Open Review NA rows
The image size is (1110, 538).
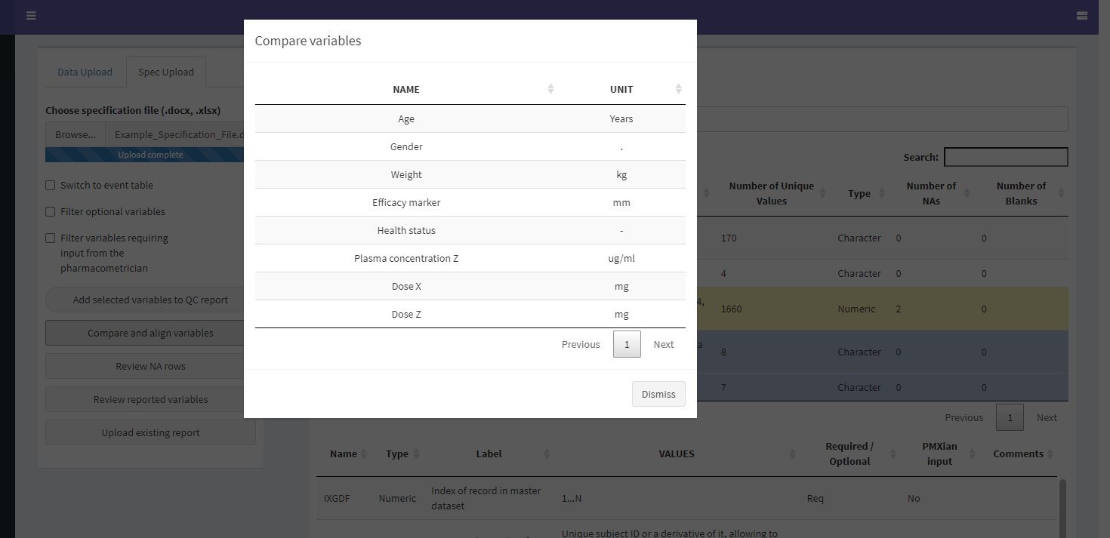click(x=150, y=366)
